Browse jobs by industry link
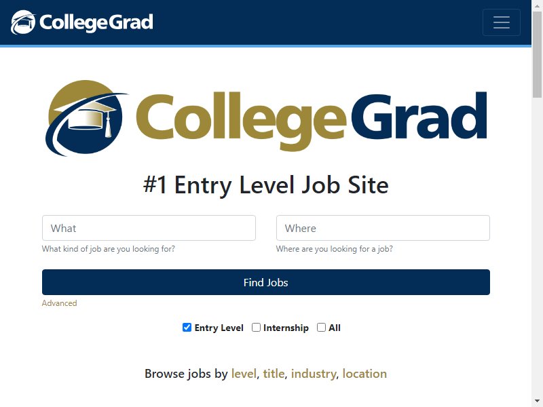The width and height of the screenshot is (543, 407). [314, 374]
